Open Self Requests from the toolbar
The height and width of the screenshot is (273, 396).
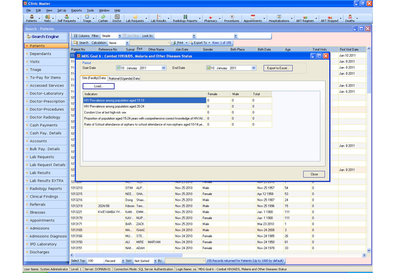click(x=66, y=18)
